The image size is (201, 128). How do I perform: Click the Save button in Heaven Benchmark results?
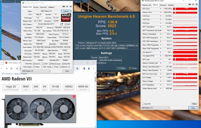(122, 68)
